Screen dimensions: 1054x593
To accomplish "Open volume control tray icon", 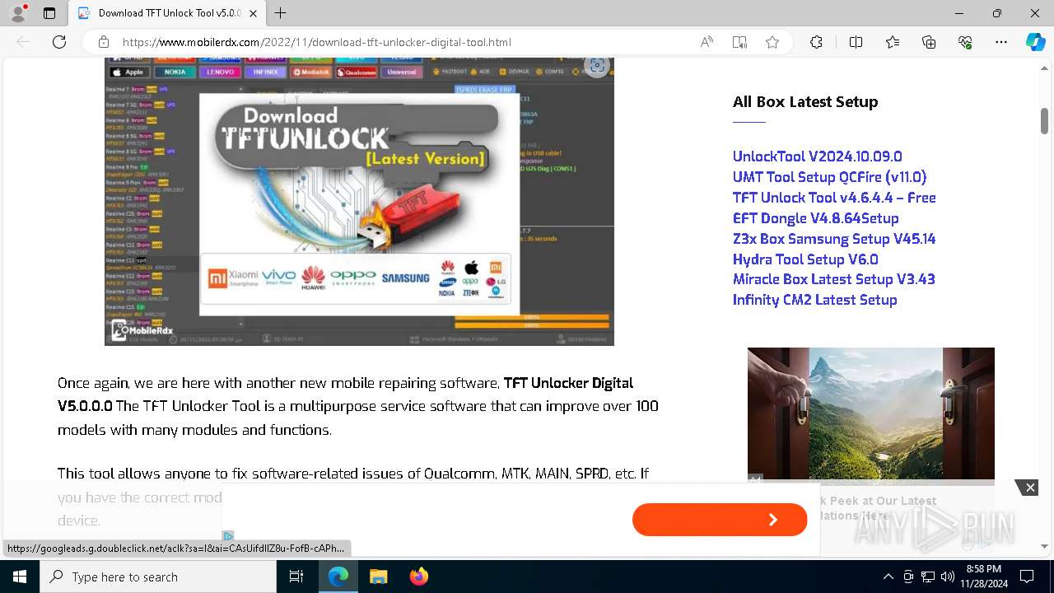I will point(947,577).
